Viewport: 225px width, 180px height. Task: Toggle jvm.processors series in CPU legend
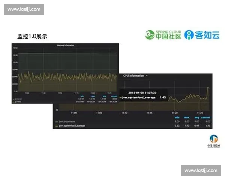pos(67,121)
